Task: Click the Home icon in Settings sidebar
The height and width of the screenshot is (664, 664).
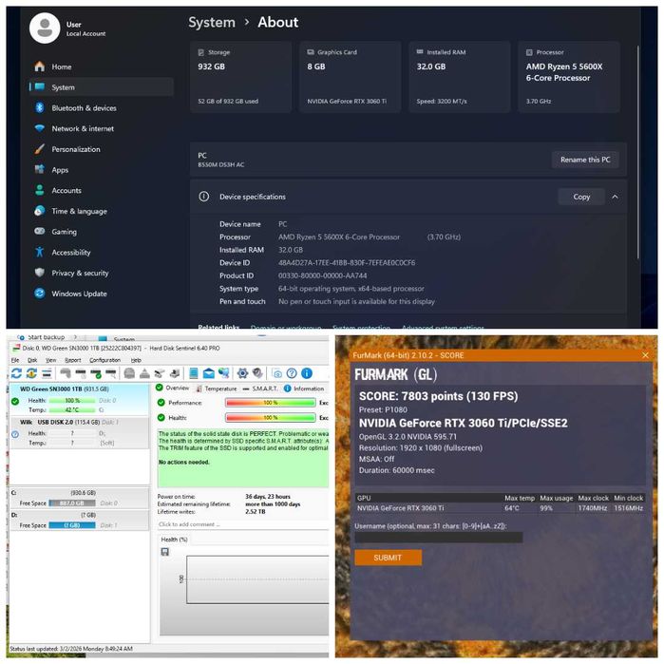Action: click(40, 66)
